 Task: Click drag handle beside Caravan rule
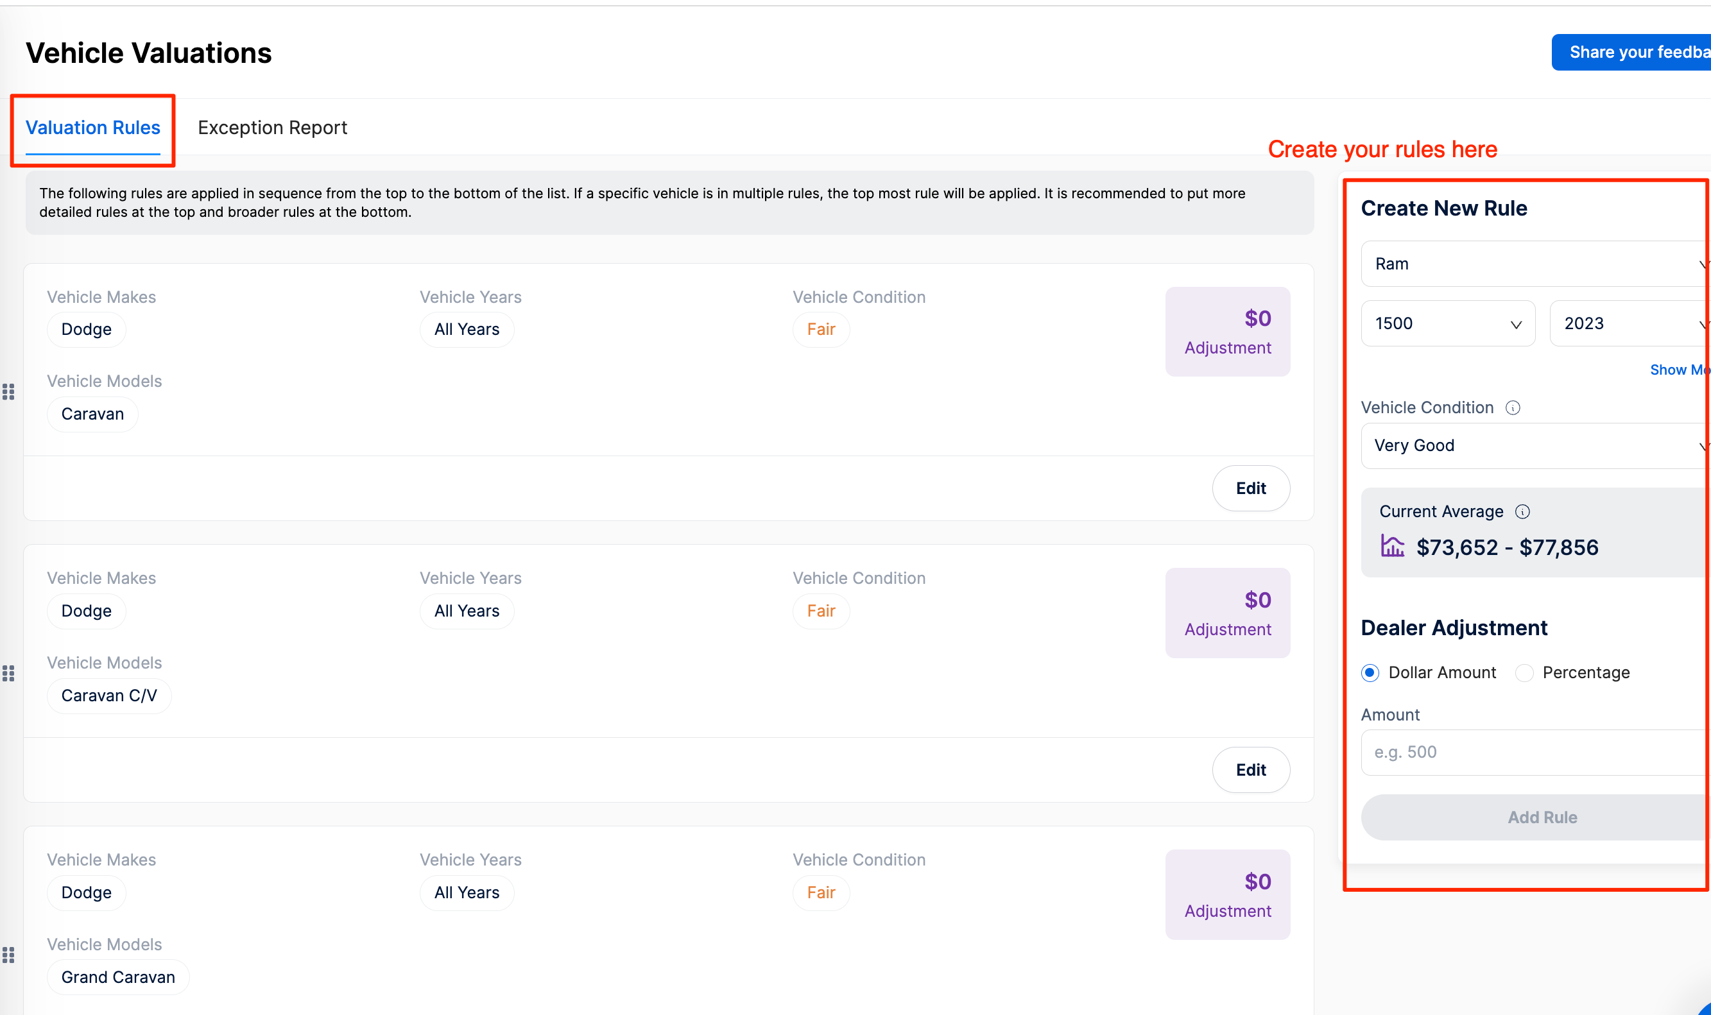[x=8, y=392]
